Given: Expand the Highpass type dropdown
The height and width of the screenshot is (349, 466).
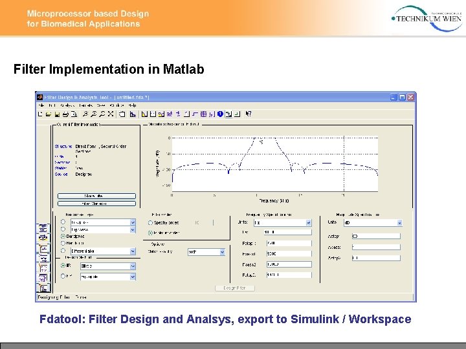Looking at the screenshot, I should (x=133, y=229).
